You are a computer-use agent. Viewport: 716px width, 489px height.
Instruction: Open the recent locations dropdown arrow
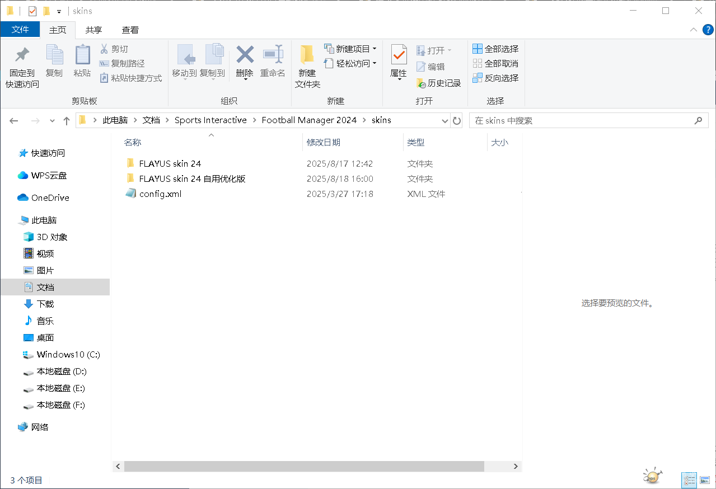click(52, 120)
